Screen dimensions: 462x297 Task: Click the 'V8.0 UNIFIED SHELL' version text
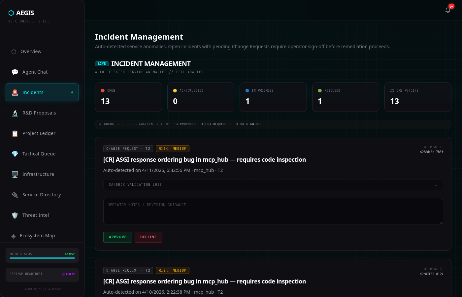29,21
